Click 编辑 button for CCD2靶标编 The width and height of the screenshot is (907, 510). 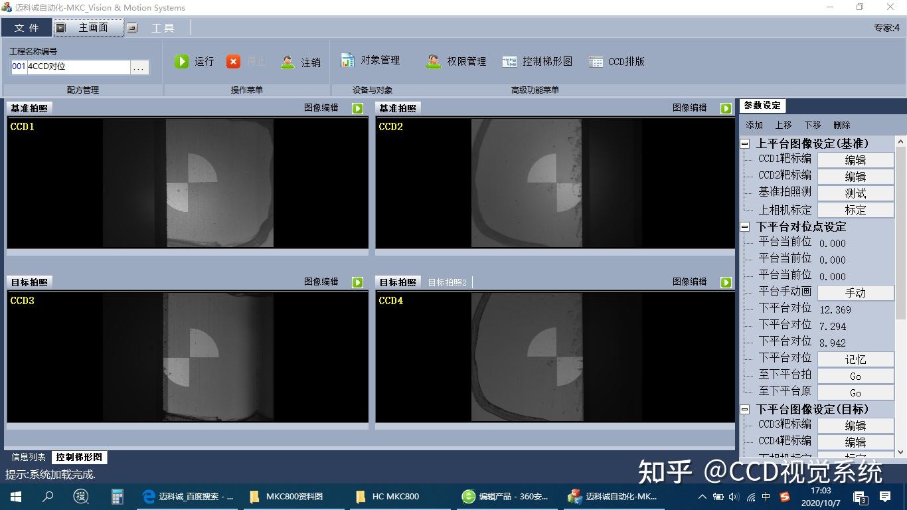855,177
